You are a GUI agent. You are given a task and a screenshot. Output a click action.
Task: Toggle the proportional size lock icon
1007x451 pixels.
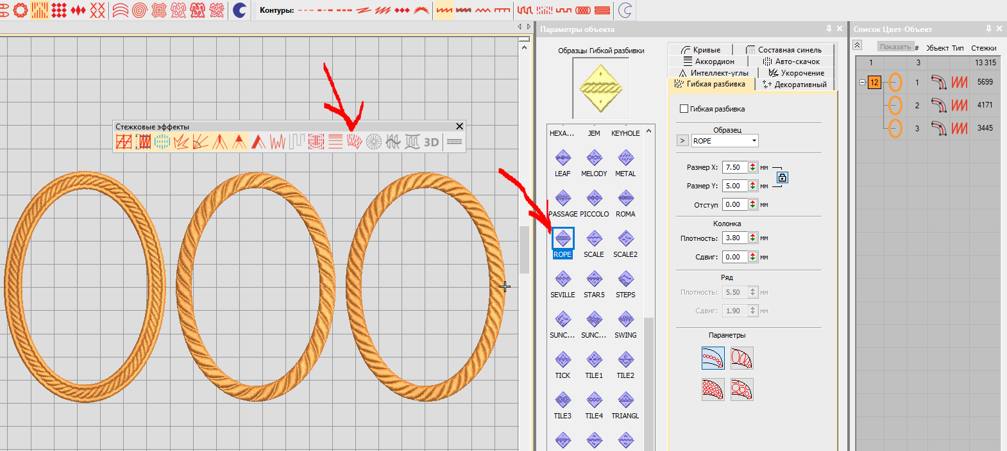(x=782, y=177)
